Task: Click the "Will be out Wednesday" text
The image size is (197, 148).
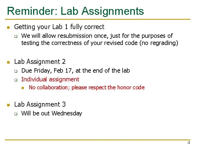Action: point(51,113)
